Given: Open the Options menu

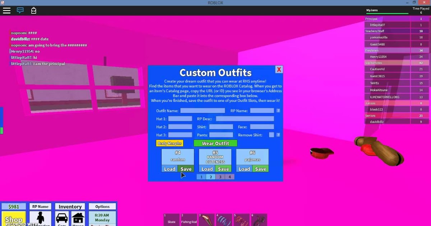Looking at the screenshot, I should coord(102,207).
